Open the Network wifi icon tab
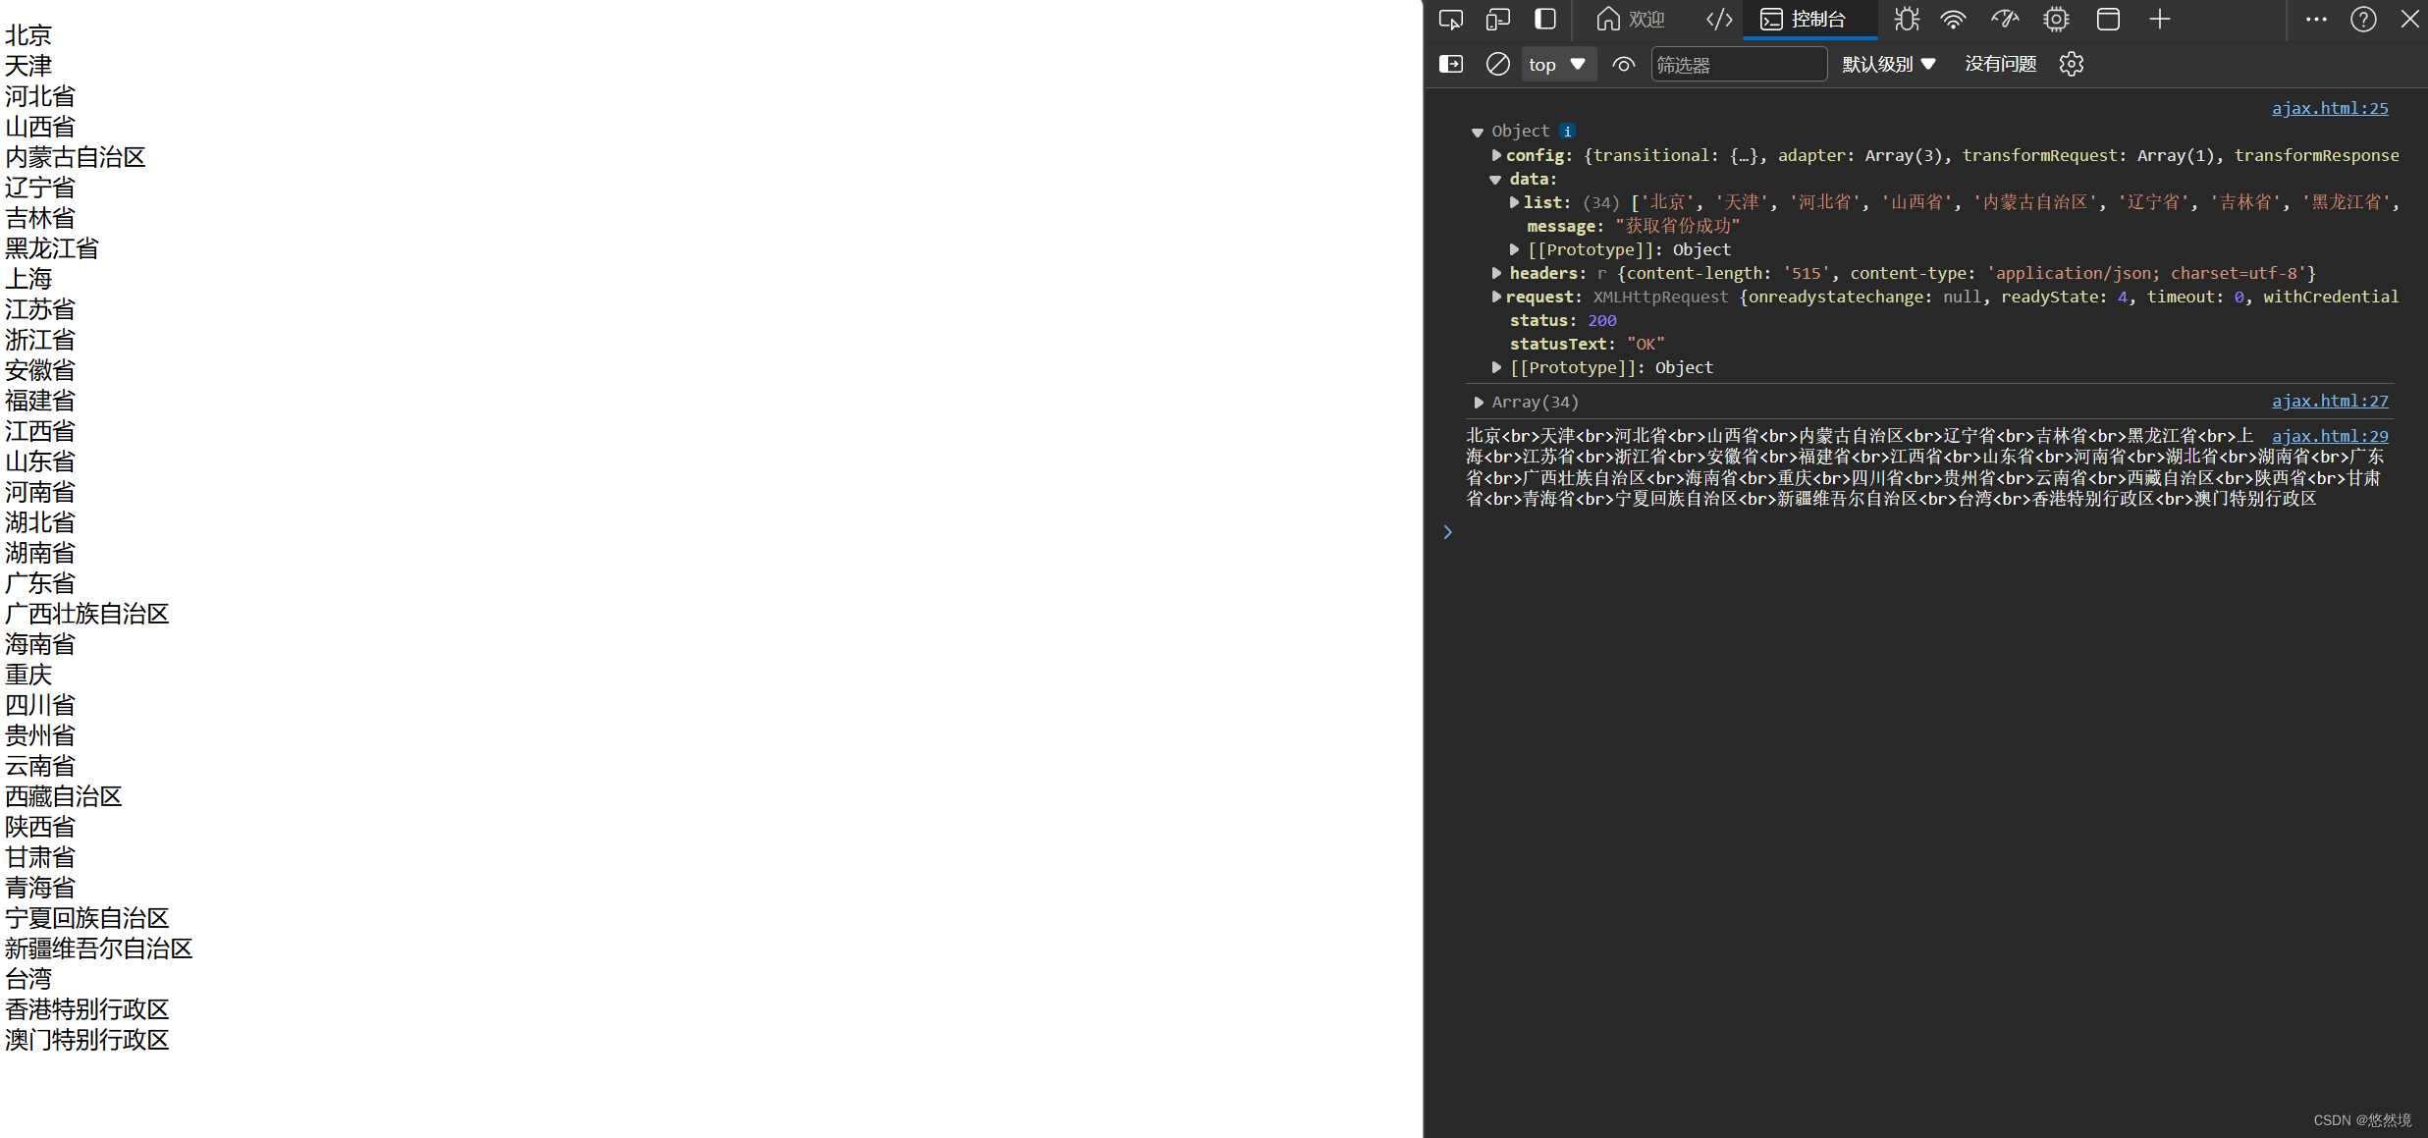 pos(1954,20)
